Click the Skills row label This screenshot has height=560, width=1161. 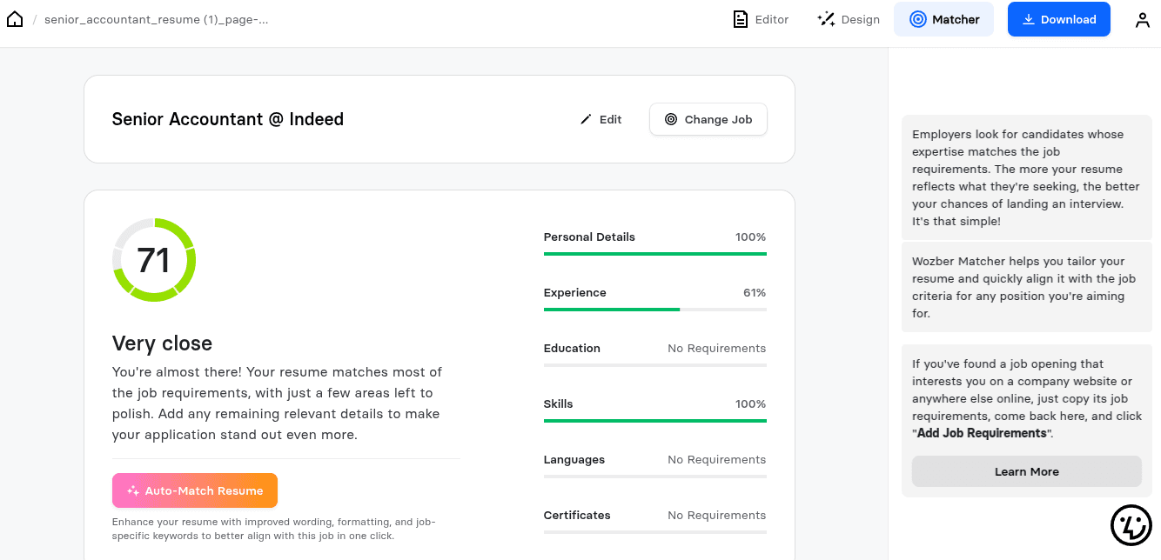pos(559,403)
